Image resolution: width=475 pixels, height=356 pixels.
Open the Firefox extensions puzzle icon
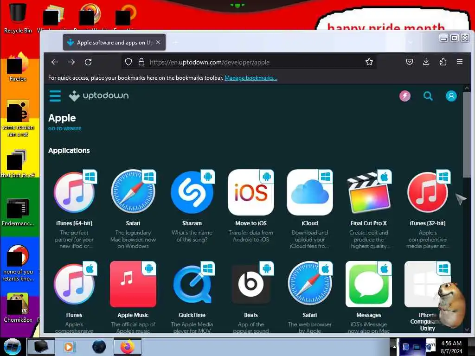(443, 62)
